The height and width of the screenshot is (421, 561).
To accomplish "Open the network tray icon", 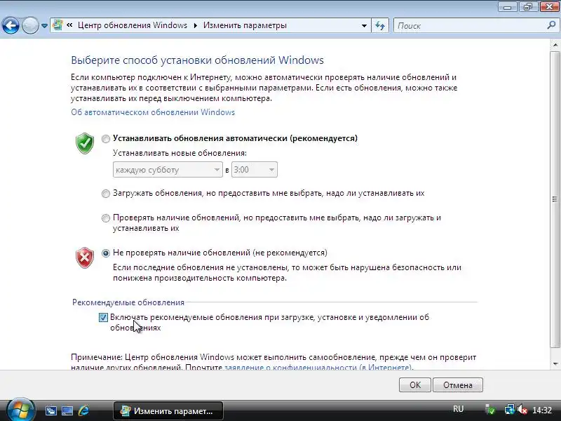I will (x=509, y=410).
